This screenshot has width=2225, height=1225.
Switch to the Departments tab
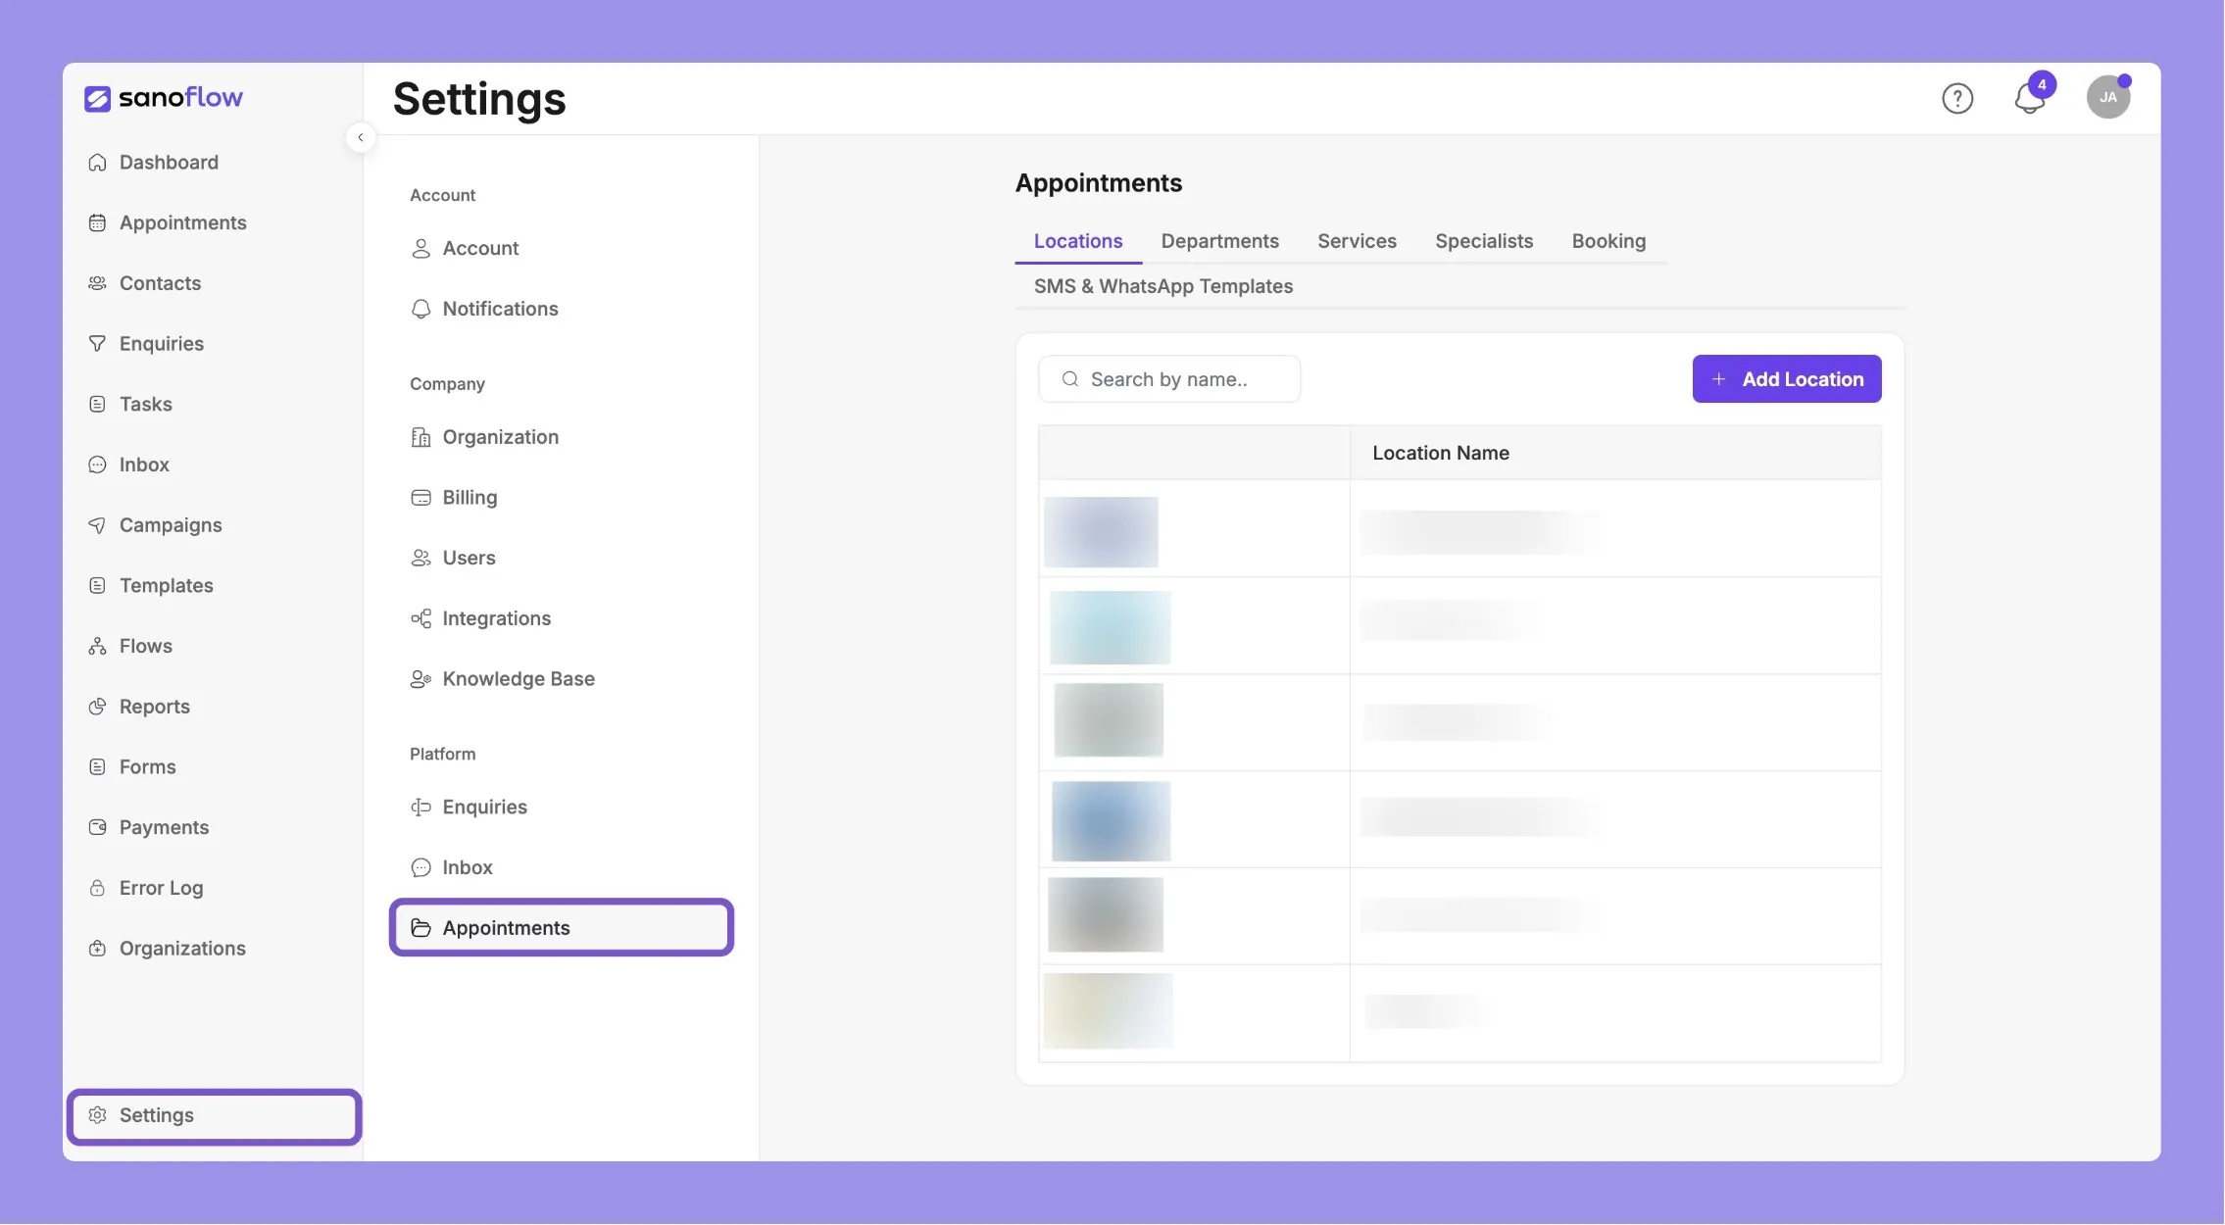[x=1219, y=241]
